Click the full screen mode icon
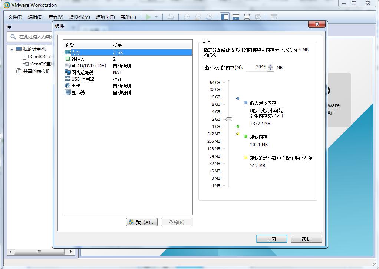Screen dimensions: 379x269 [x=247, y=17]
